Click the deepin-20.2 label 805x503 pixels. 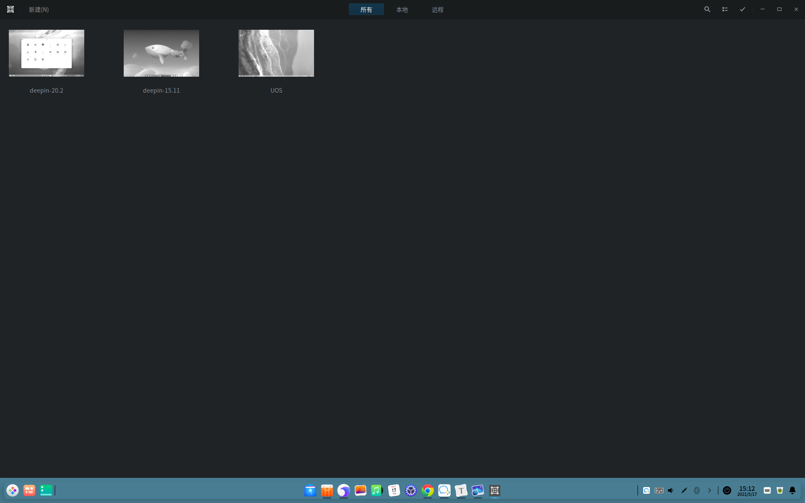tap(47, 90)
